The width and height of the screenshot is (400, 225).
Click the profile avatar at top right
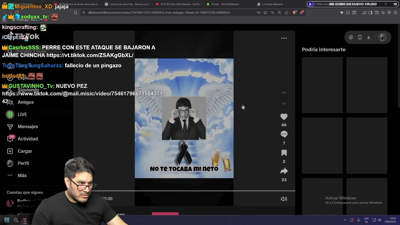tap(382, 37)
